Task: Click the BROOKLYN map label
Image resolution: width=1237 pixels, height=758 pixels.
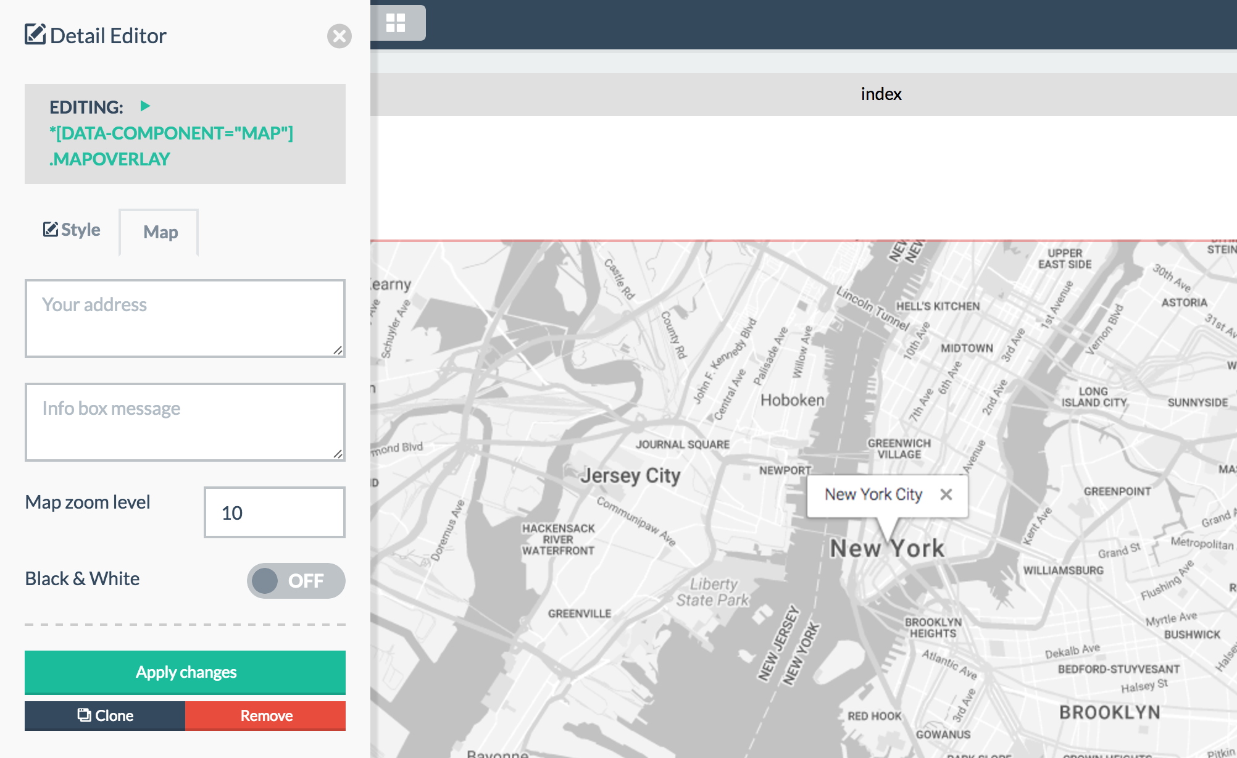Action: pos(1110,712)
